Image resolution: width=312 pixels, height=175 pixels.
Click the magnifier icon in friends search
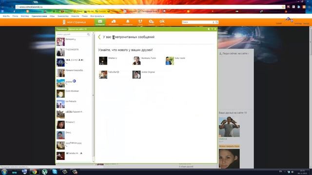click(x=88, y=35)
